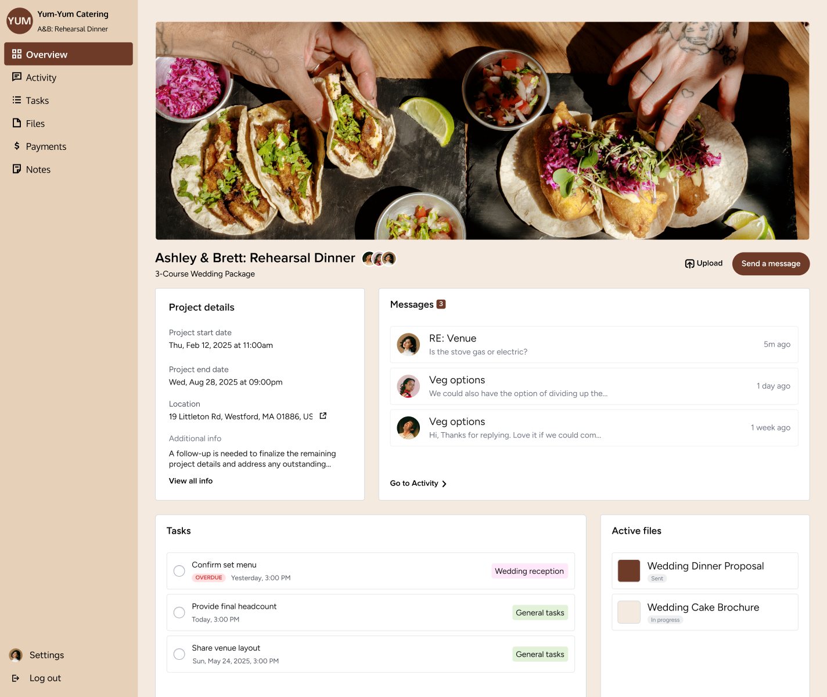Open the Activity menu item
This screenshot has height=697, width=827.
tap(69, 77)
